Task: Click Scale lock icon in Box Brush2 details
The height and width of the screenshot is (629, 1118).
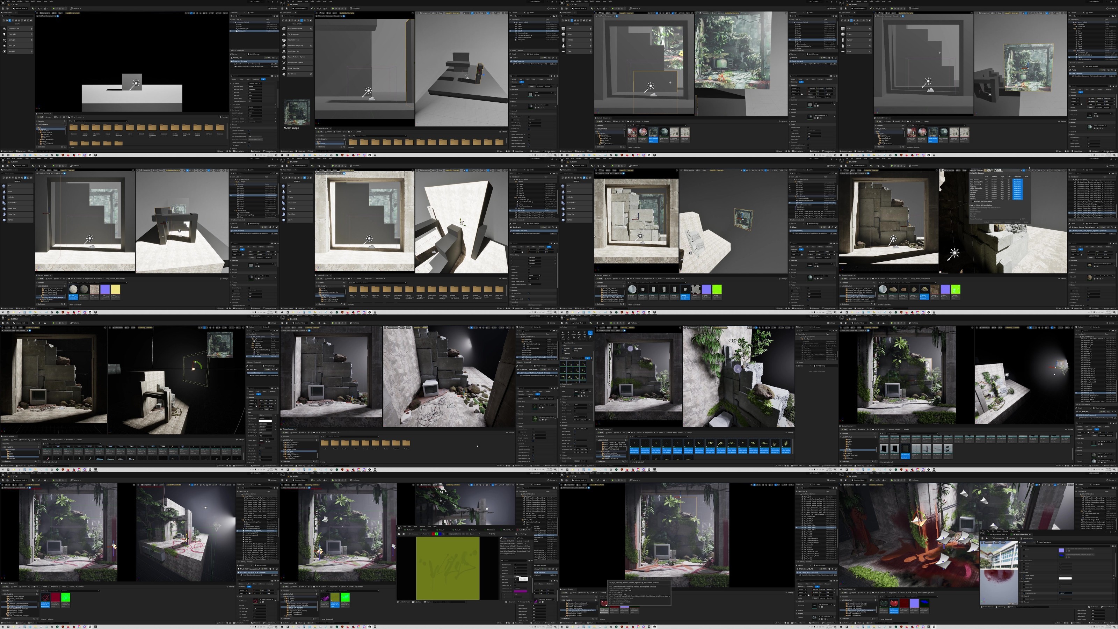Action: pyautogui.click(x=523, y=252)
